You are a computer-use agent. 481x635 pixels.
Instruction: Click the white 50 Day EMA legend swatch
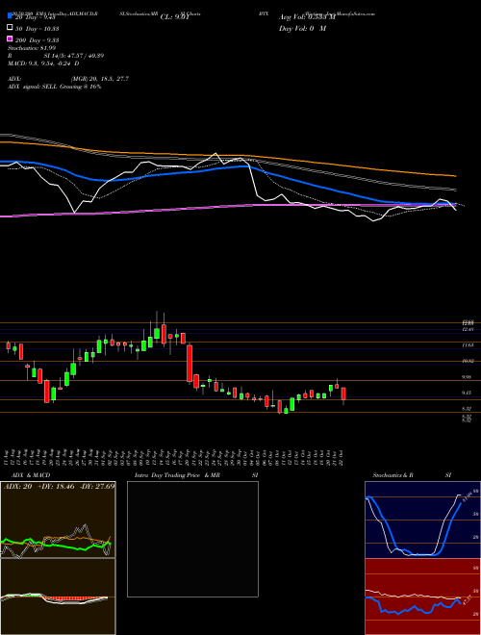pos(10,28)
